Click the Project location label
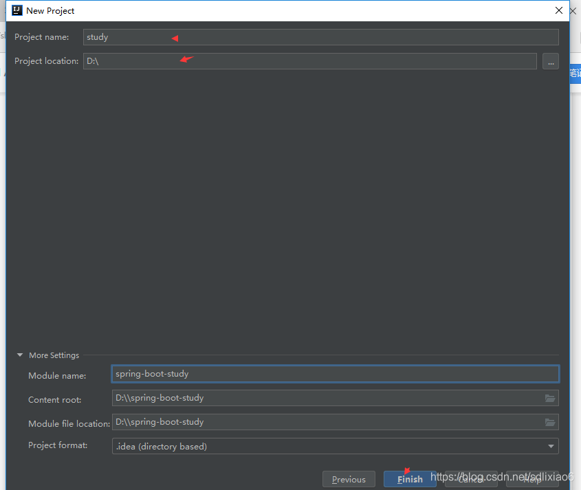This screenshot has width=581, height=490. tap(46, 61)
